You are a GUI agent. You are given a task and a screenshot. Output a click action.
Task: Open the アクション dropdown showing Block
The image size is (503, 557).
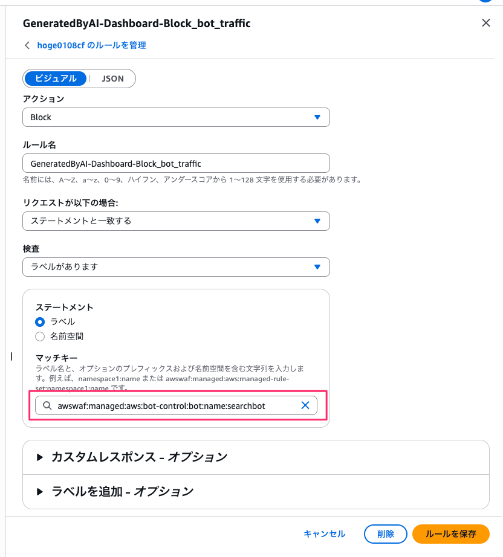tap(176, 117)
